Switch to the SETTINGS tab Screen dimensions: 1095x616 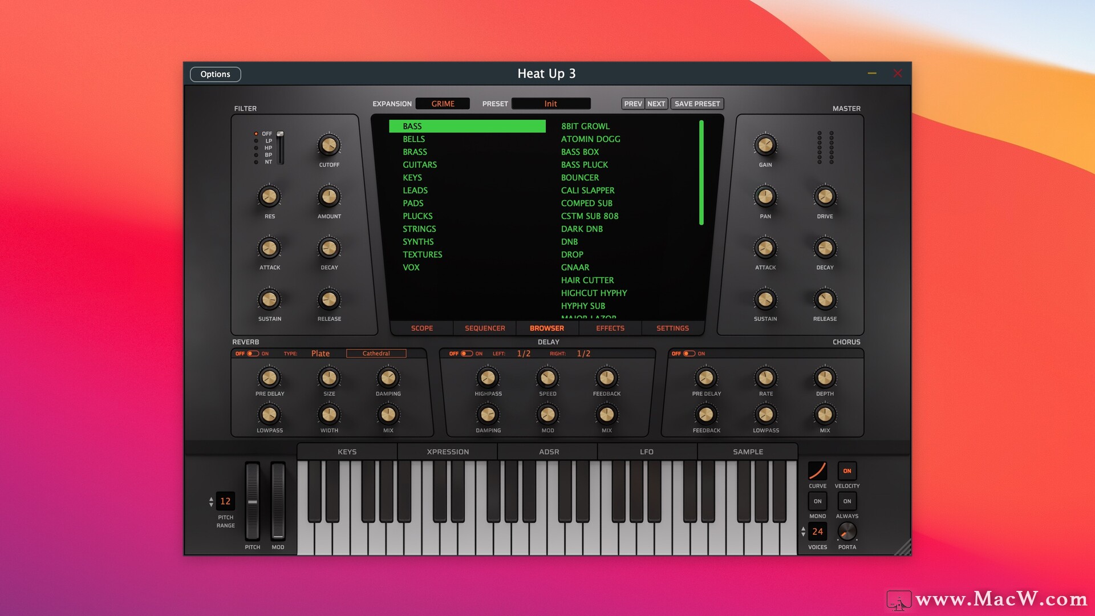tap(672, 328)
